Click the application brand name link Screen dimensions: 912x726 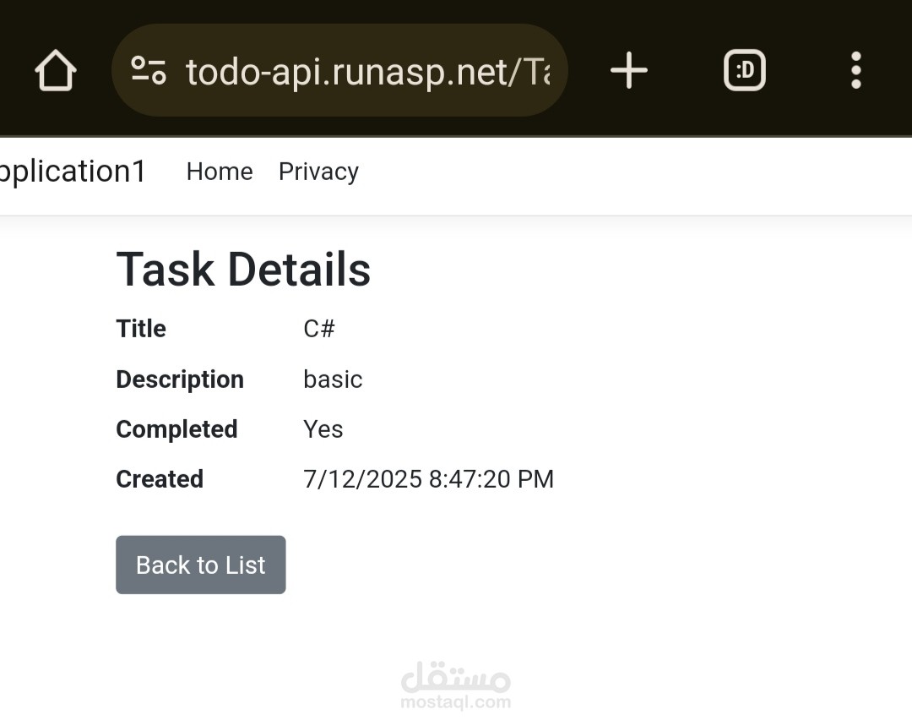73,172
